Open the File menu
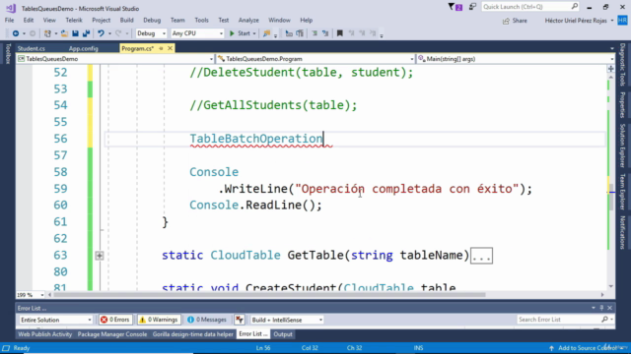631x354 pixels. (9, 20)
